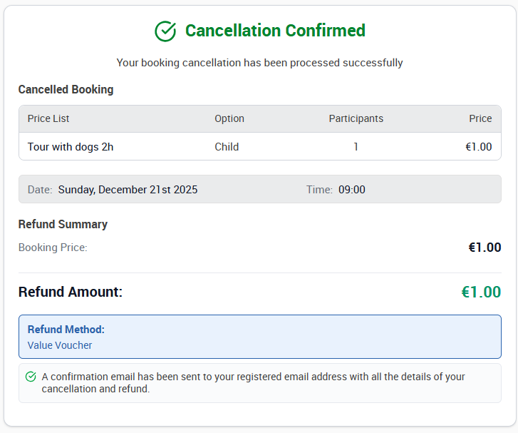
Task: Click the Refund Summary heading
Action: click(63, 224)
